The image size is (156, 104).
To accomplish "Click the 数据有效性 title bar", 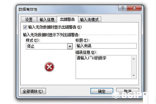I will [68, 9].
